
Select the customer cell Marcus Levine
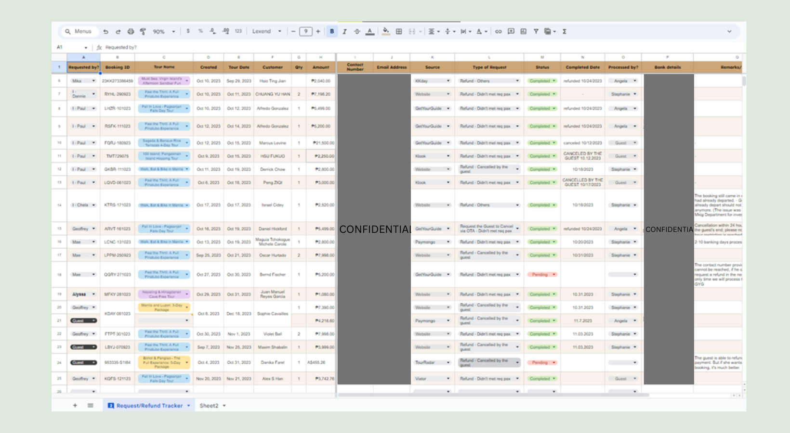[273, 143]
